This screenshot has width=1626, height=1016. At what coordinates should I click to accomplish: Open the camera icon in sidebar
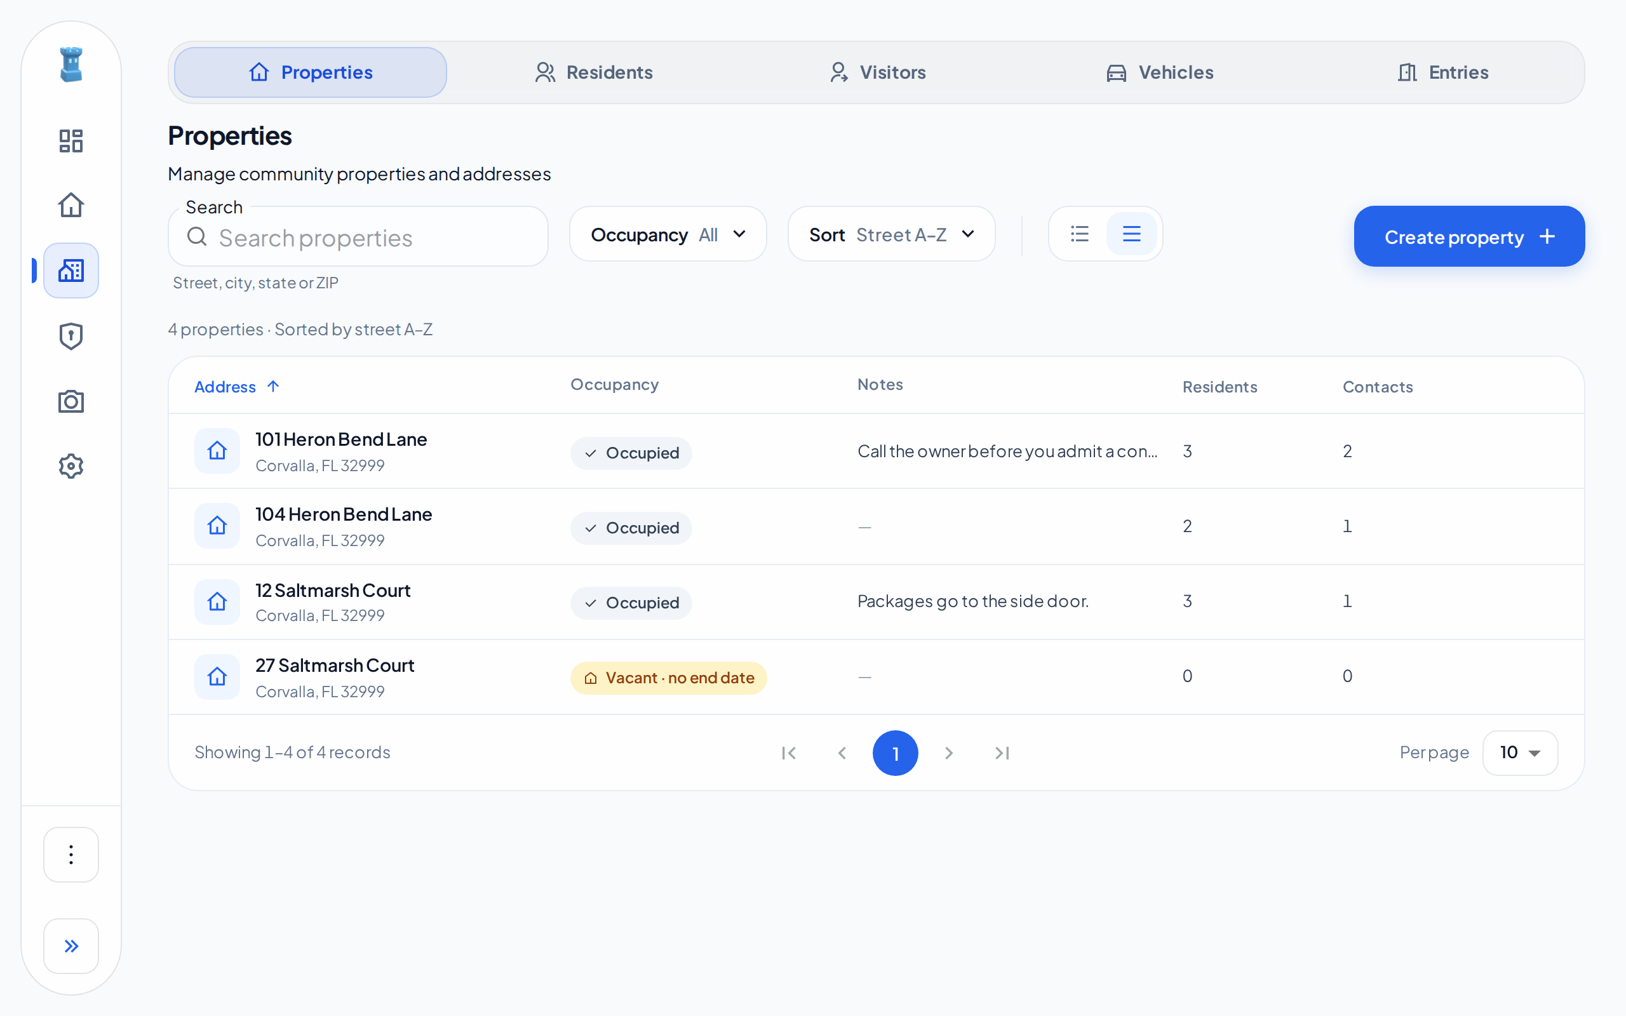71,401
